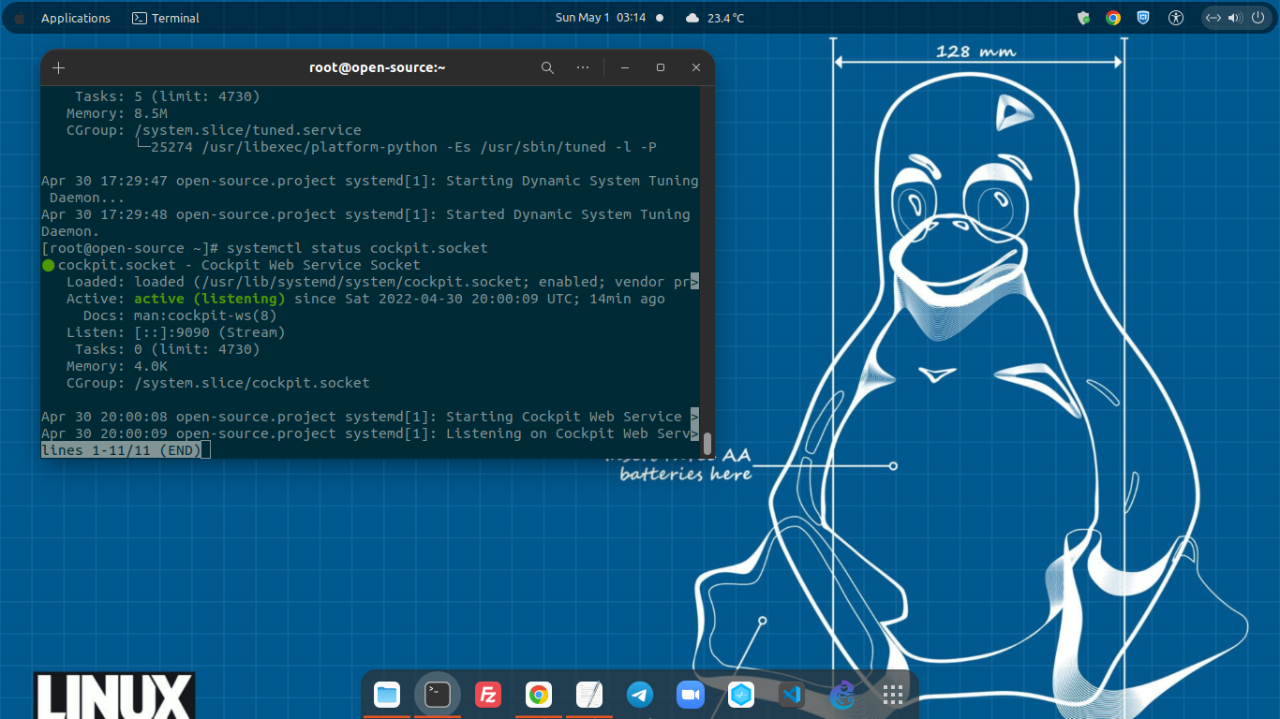This screenshot has width=1280, height=719.
Task: Click the 'Memory: 8.5M' line
Action: 116,113
